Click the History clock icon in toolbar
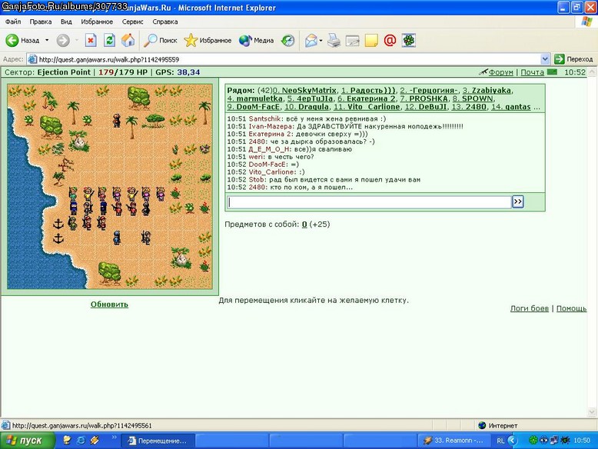Image resolution: width=598 pixels, height=449 pixels. click(288, 40)
